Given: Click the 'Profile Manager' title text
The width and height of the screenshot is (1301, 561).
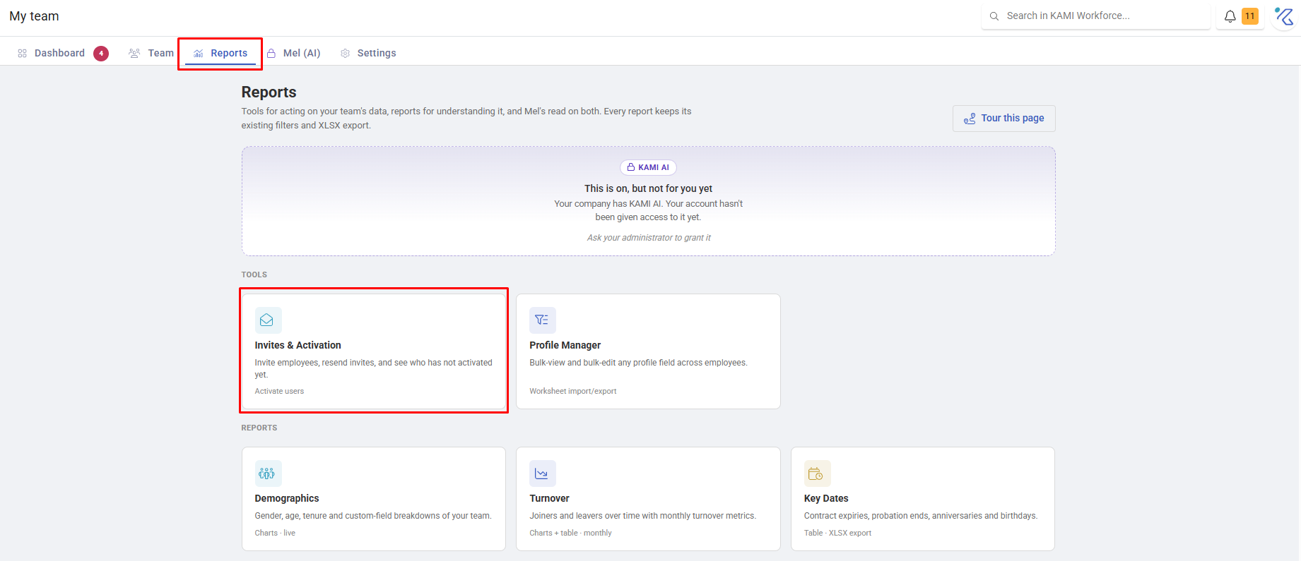Looking at the screenshot, I should pyautogui.click(x=565, y=345).
